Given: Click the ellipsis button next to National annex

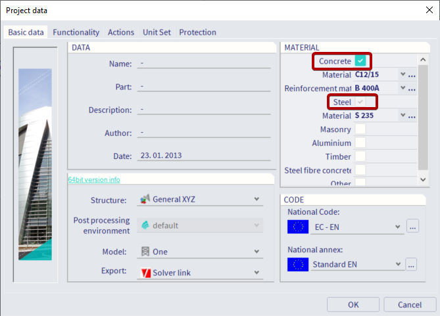Looking at the screenshot, I should [412, 264].
